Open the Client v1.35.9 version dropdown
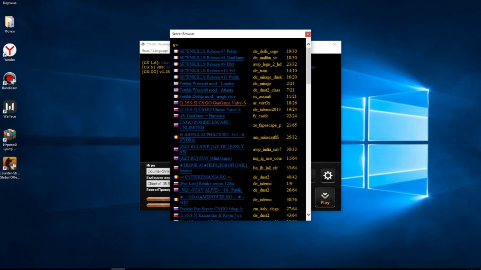This screenshot has height=270, width=481. tap(158, 184)
